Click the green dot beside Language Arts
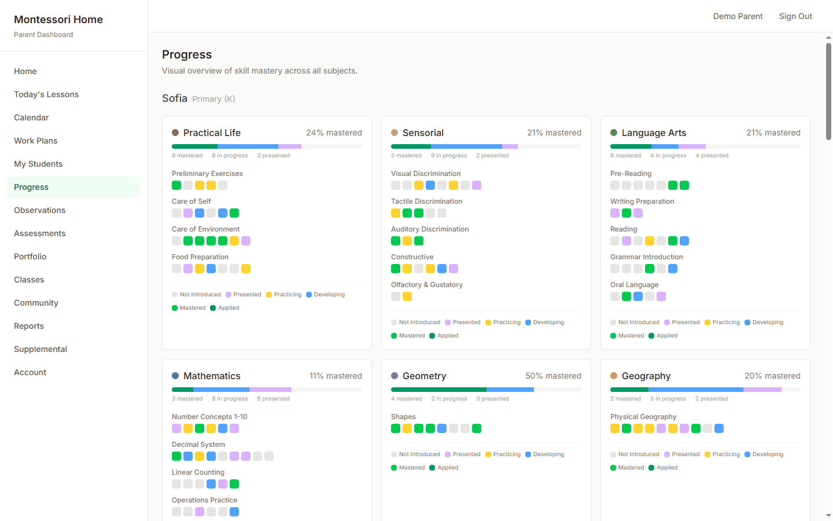Image resolution: width=833 pixels, height=521 pixels. (614, 133)
